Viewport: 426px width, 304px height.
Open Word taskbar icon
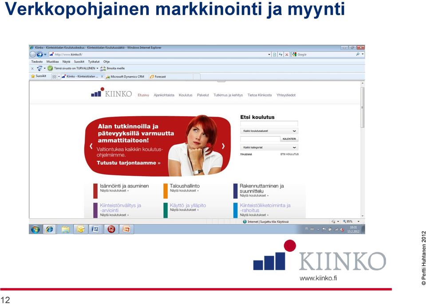(95, 229)
